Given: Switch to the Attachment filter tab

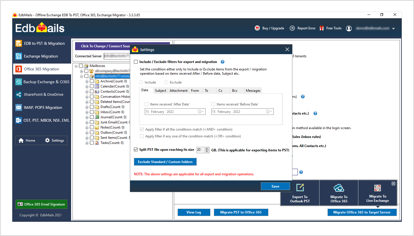Looking at the screenshot, I should 178,91.
